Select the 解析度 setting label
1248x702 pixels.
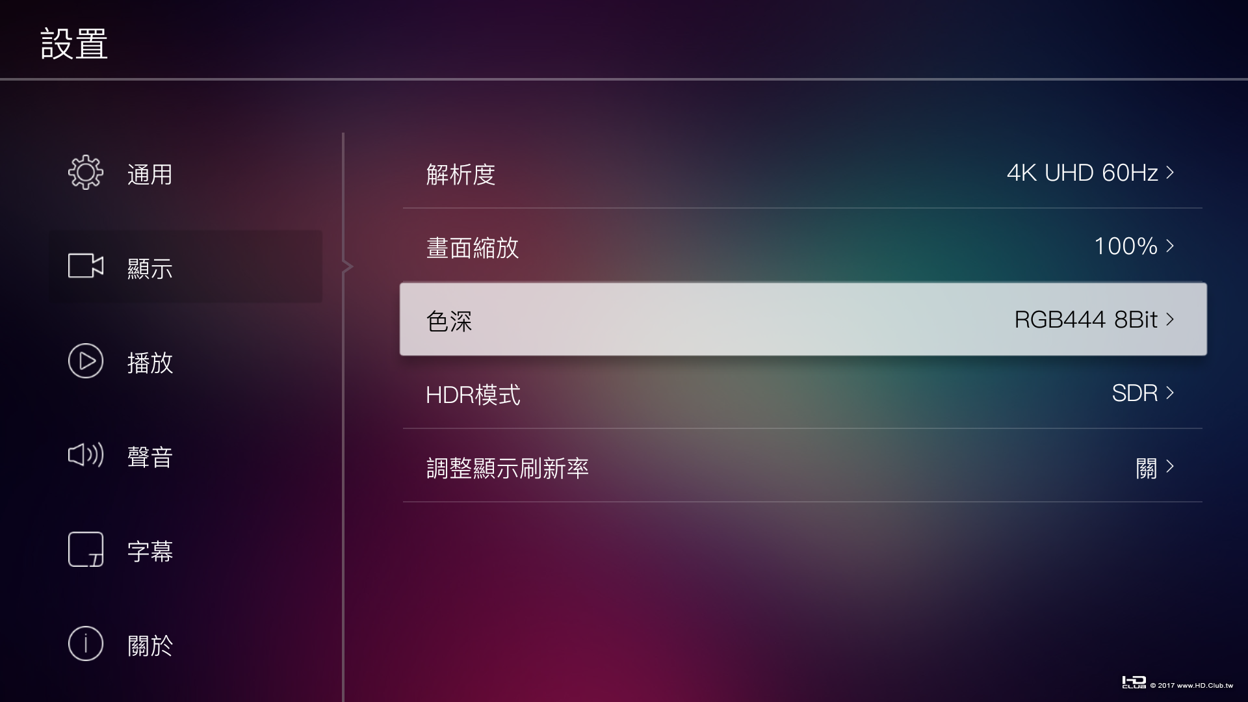[x=461, y=174]
